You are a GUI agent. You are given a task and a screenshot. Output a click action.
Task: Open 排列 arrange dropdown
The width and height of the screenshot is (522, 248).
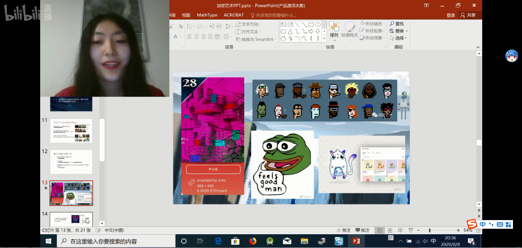(x=334, y=31)
